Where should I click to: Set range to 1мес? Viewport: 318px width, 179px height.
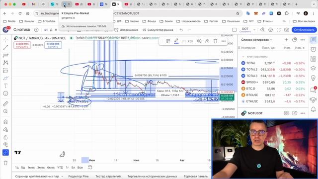pos(31,168)
